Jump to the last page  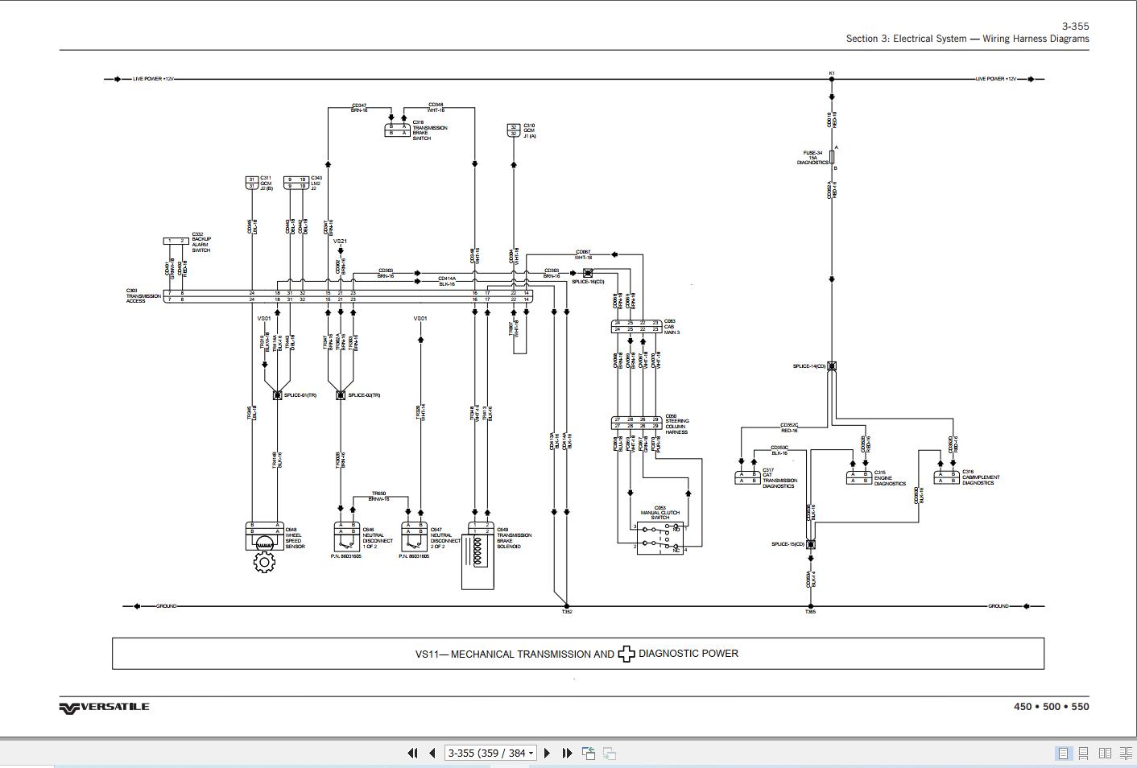click(568, 754)
